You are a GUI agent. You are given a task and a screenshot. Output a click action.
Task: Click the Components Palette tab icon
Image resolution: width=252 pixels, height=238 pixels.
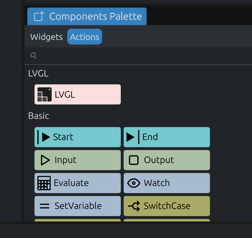[39, 17]
